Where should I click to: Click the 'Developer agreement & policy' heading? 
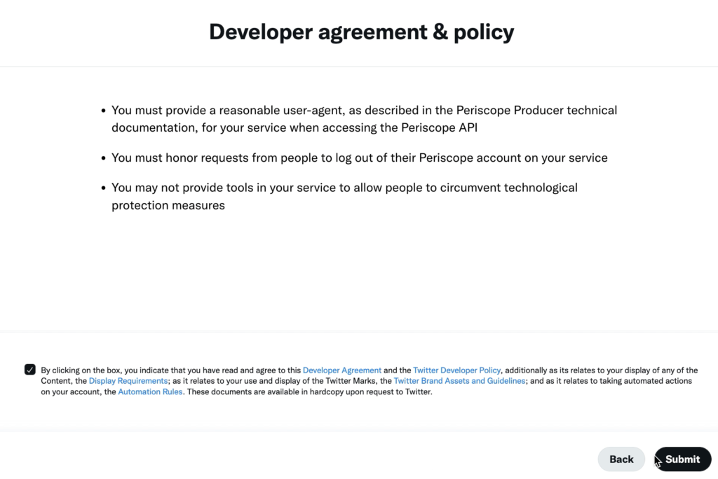click(x=361, y=32)
